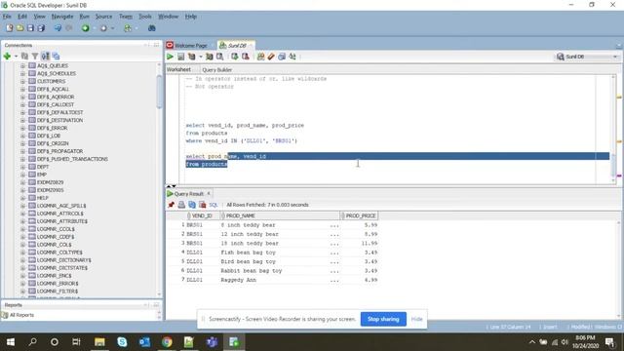Open File Explorer from the taskbar

click(99, 342)
